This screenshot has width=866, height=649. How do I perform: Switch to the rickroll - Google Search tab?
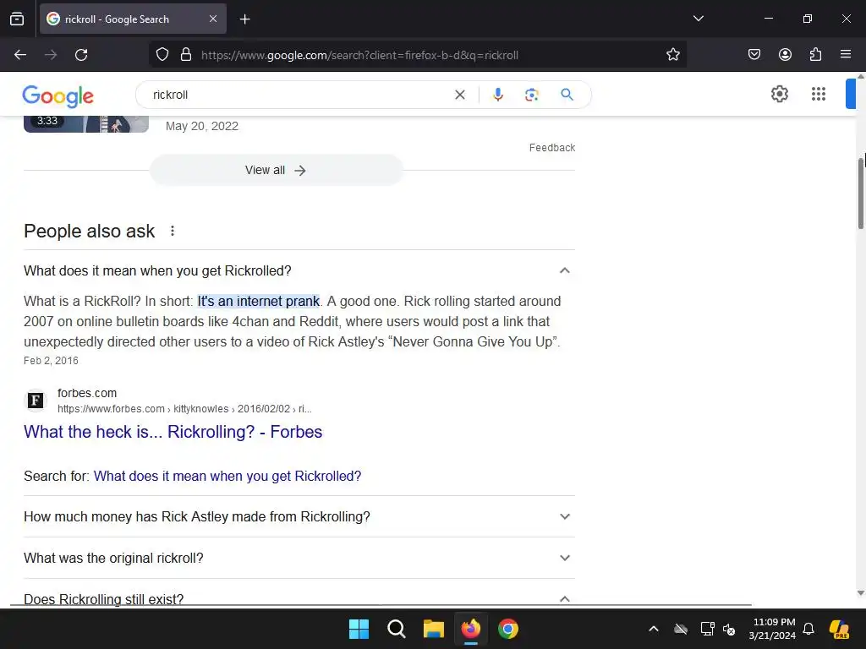coord(133,19)
